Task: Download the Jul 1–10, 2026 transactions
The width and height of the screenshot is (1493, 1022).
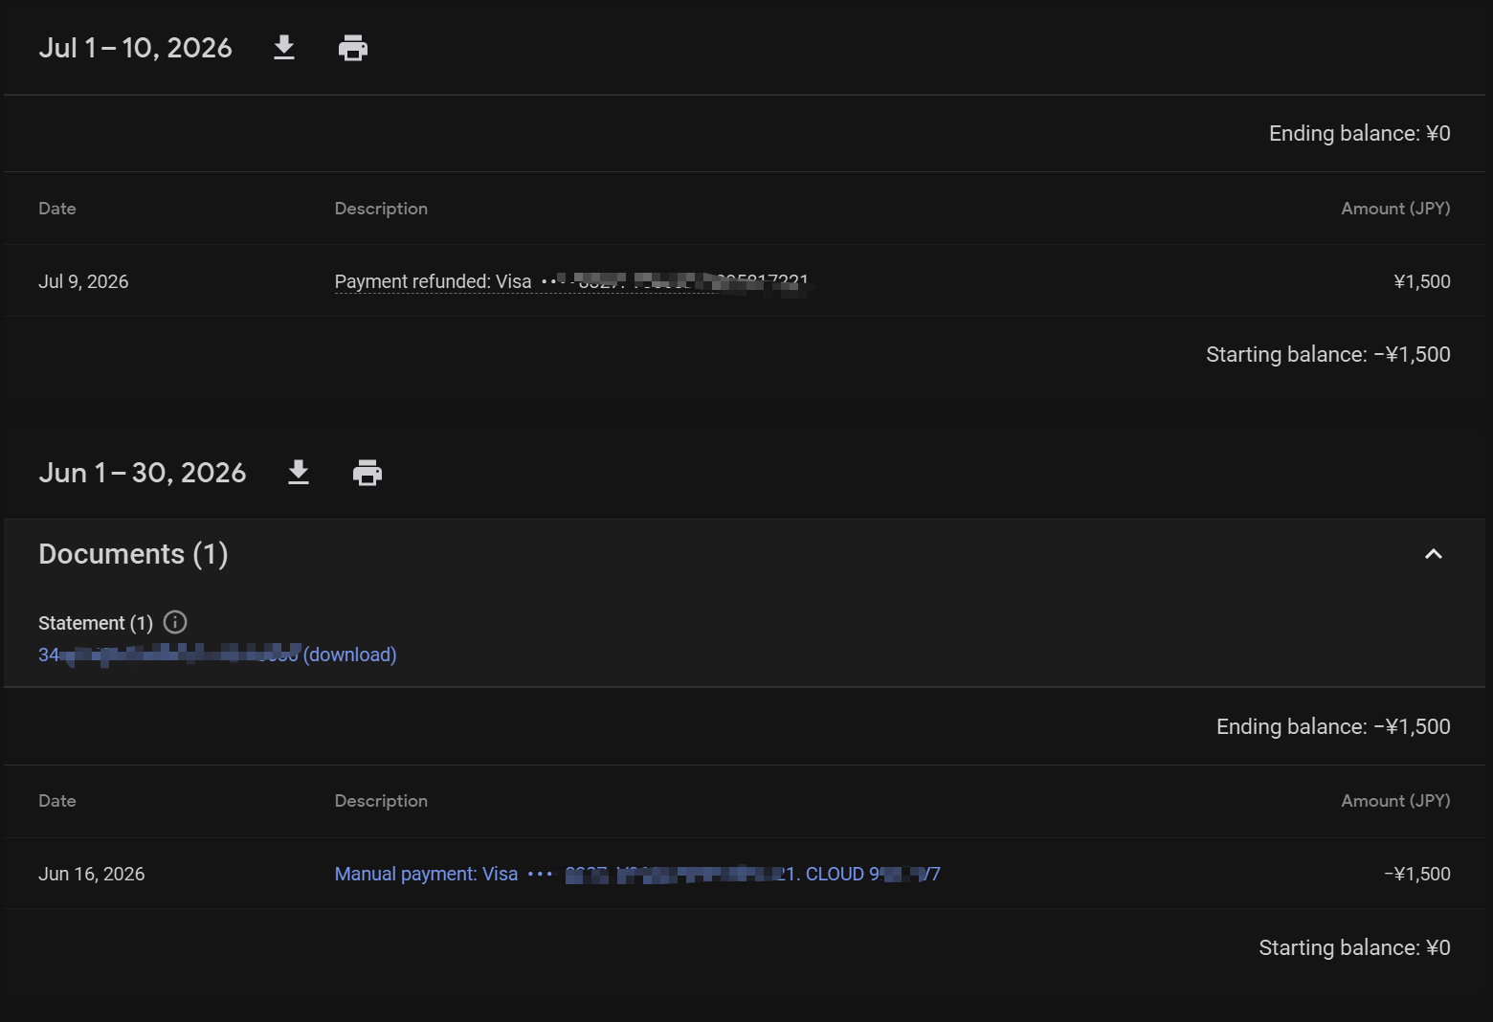Action: pyautogui.click(x=284, y=48)
